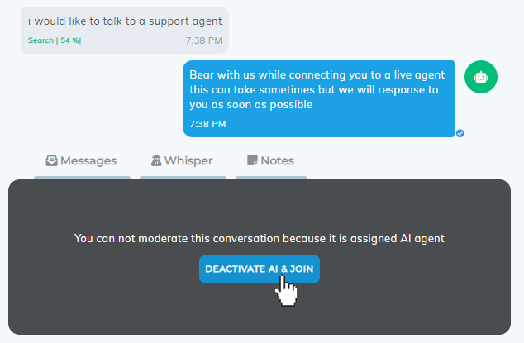Select the Notes tab label

click(x=277, y=161)
